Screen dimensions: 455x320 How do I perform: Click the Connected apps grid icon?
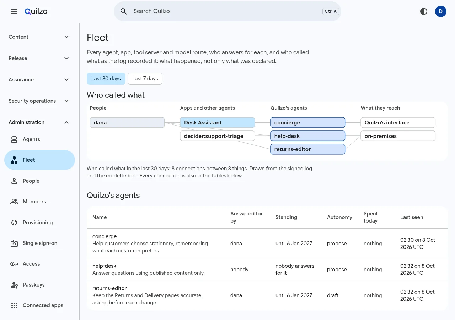pos(14,305)
